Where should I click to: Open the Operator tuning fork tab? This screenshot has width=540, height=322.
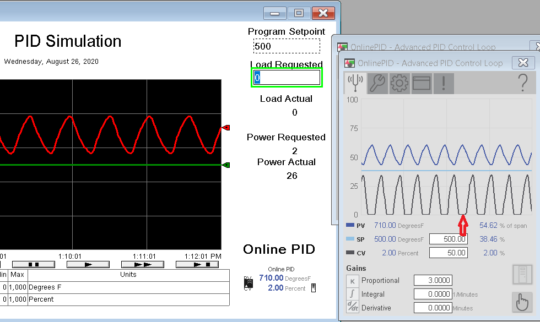tap(355, 83)
